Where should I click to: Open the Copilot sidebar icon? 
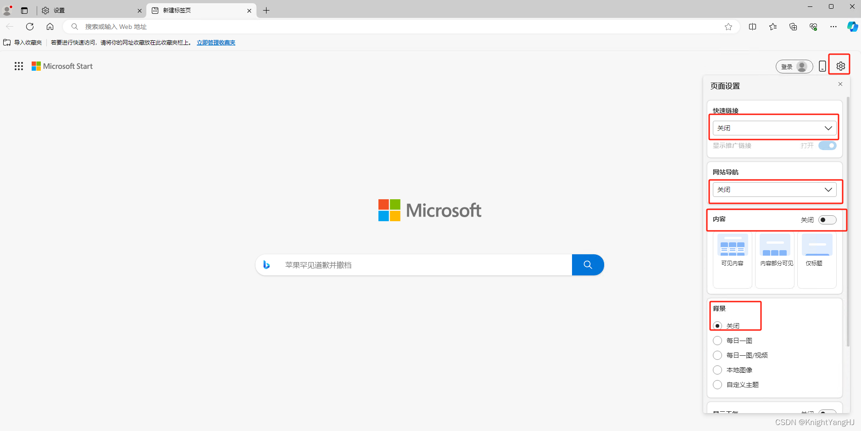point(852,27)
